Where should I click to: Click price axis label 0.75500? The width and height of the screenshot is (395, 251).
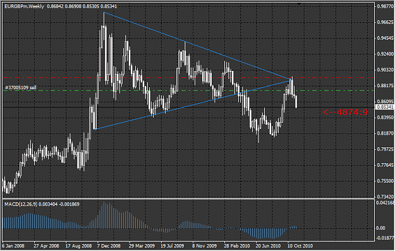click(x=385, y=181)
